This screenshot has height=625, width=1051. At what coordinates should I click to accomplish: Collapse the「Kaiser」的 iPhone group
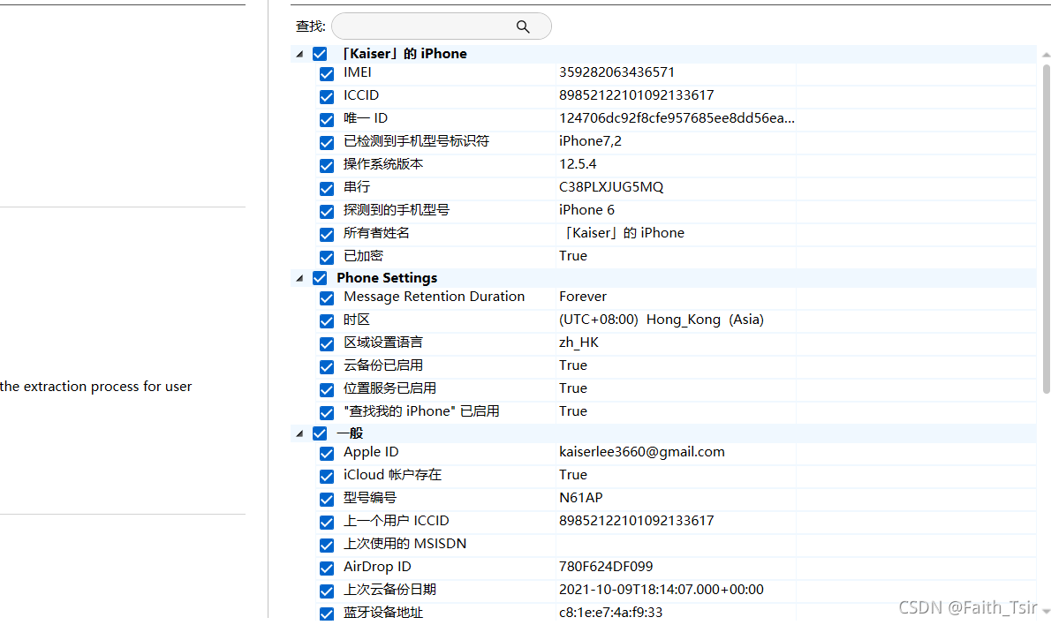pos(299,54)
